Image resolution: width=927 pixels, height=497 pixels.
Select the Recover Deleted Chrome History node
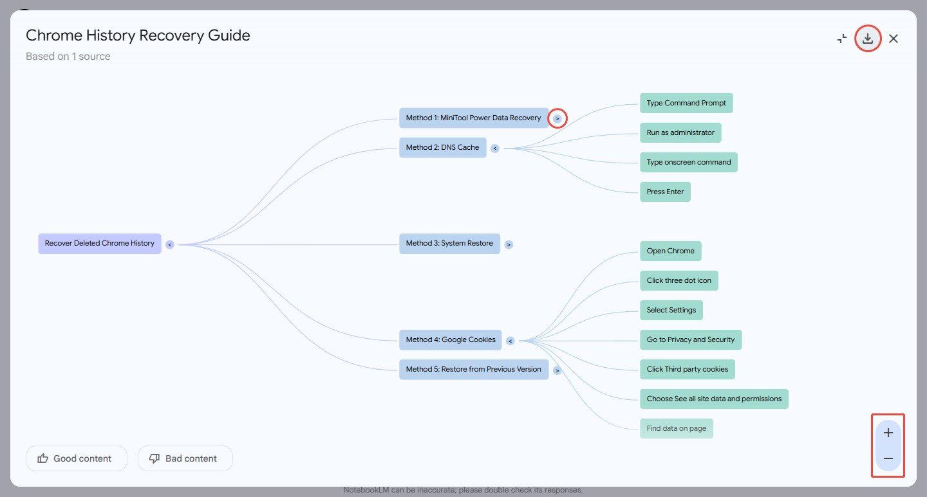(x=100, y=244)
